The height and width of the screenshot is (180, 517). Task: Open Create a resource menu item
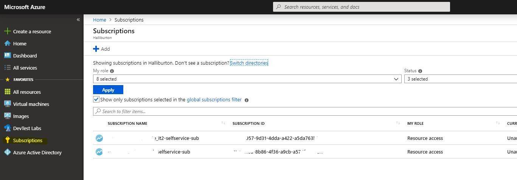[32, 31]
